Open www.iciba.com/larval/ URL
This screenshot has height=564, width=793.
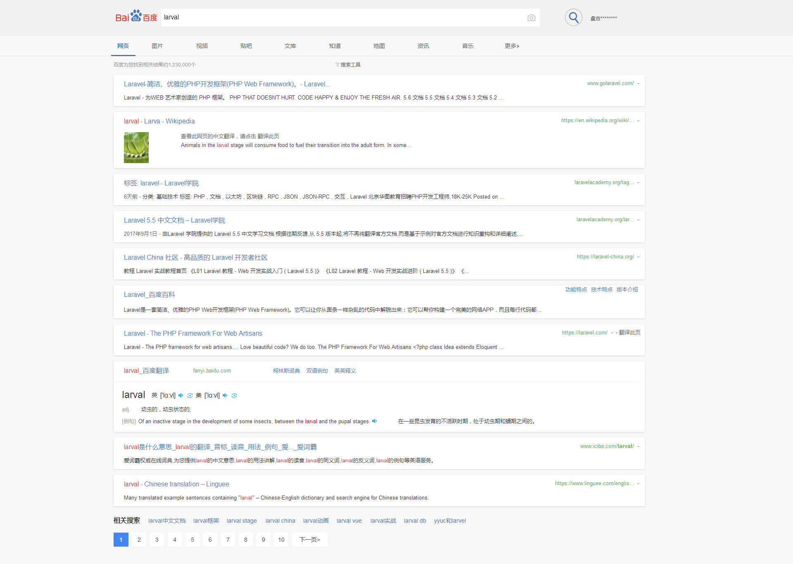pyautogui.click(x=607, y=446)
